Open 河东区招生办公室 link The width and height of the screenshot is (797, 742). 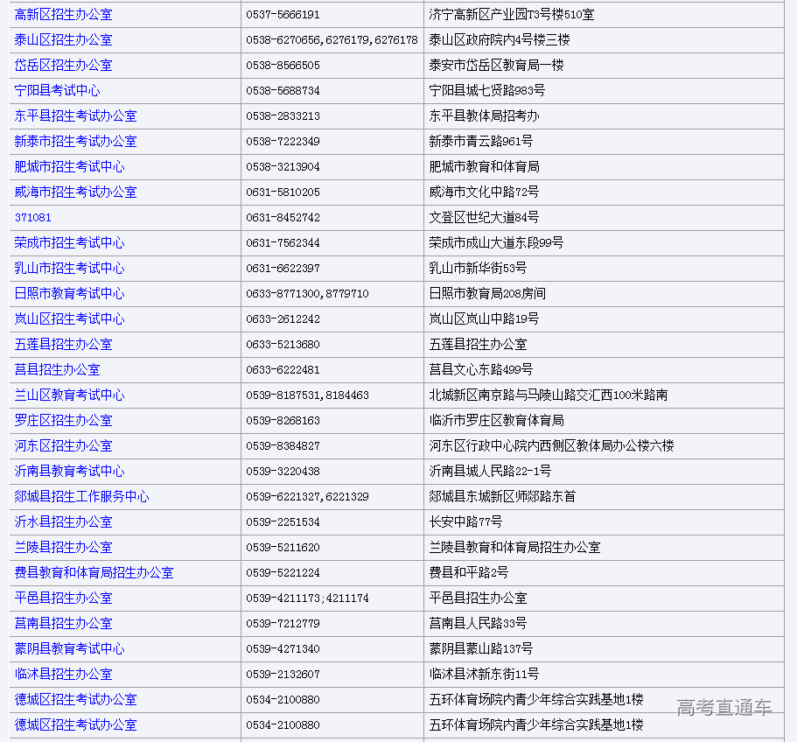pos(63,446)
